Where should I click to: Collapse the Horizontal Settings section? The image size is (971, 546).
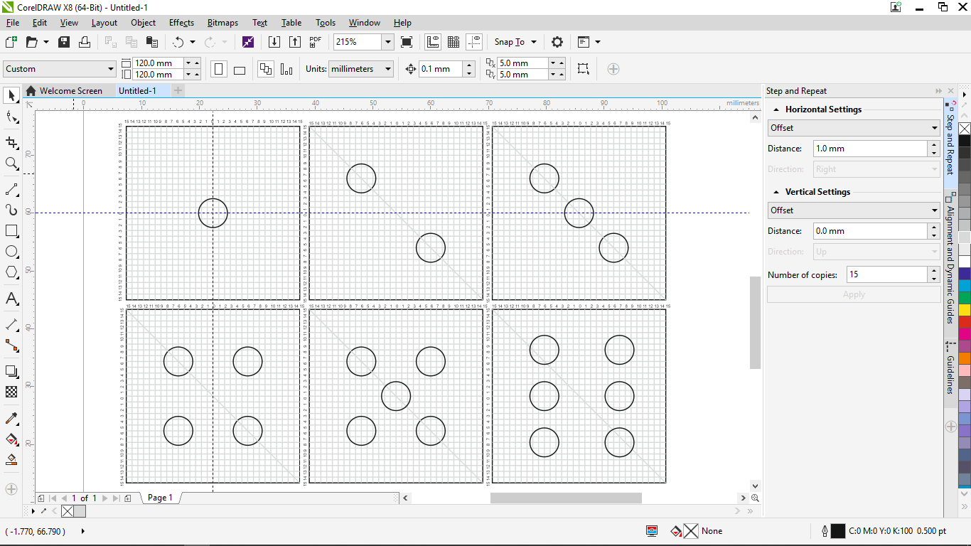[775, 109]
